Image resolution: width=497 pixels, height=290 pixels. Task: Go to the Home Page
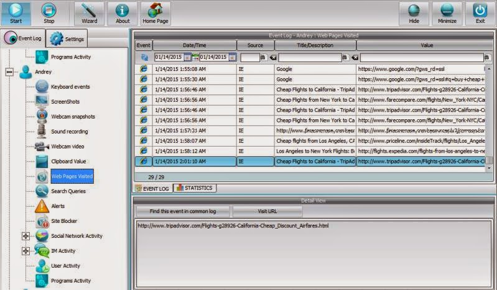point(156,13)
